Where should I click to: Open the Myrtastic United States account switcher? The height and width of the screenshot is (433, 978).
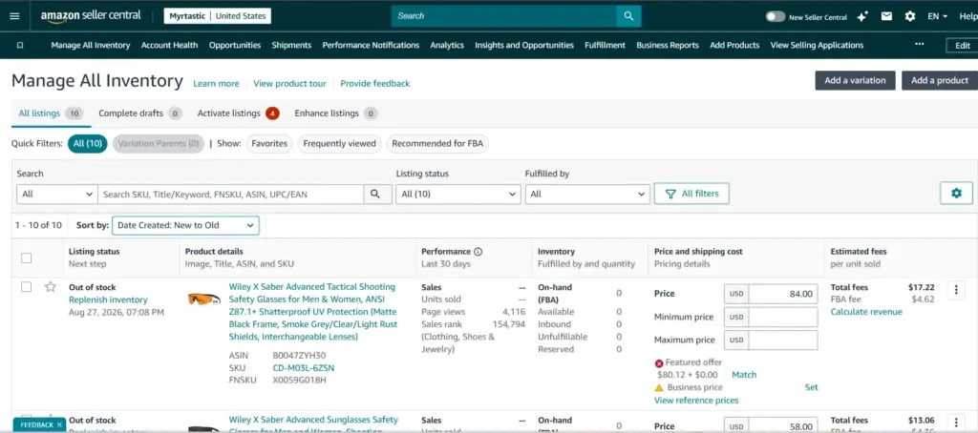click(217, 16)
